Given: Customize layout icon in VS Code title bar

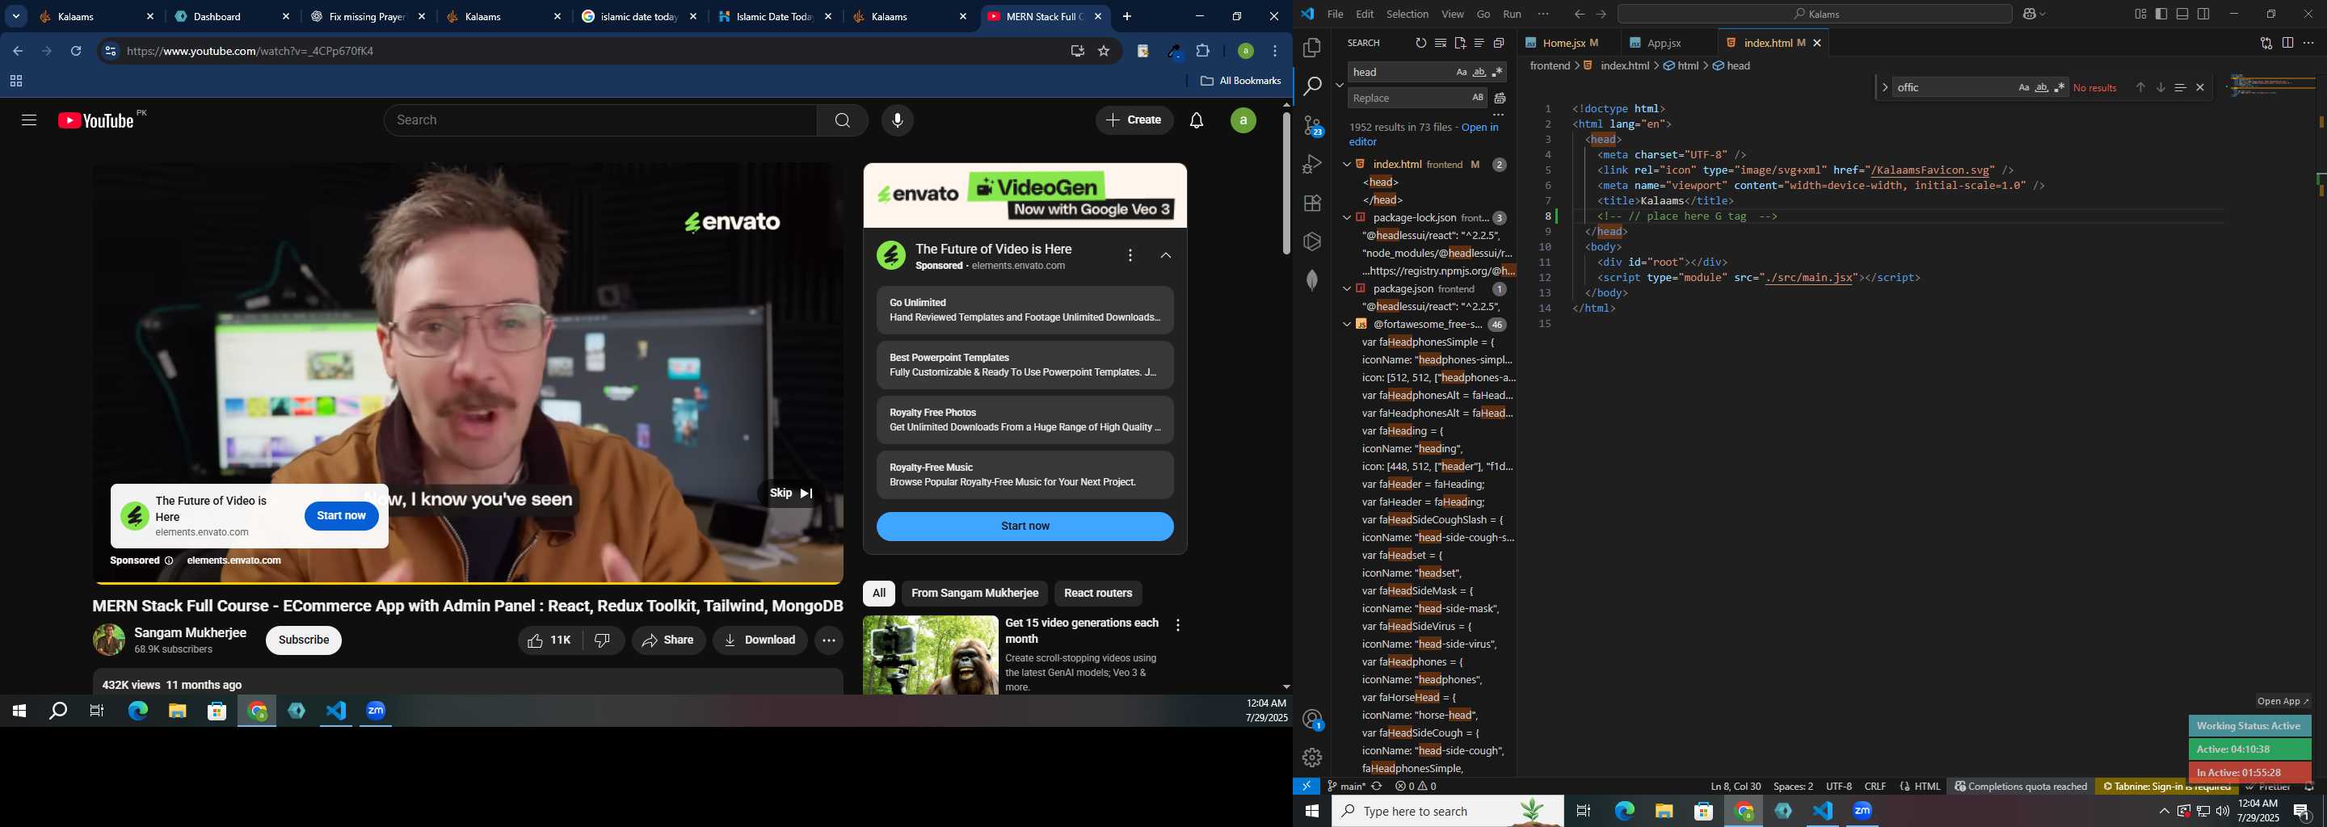Looking at the screenshot, I should [x=2140, y=15].
